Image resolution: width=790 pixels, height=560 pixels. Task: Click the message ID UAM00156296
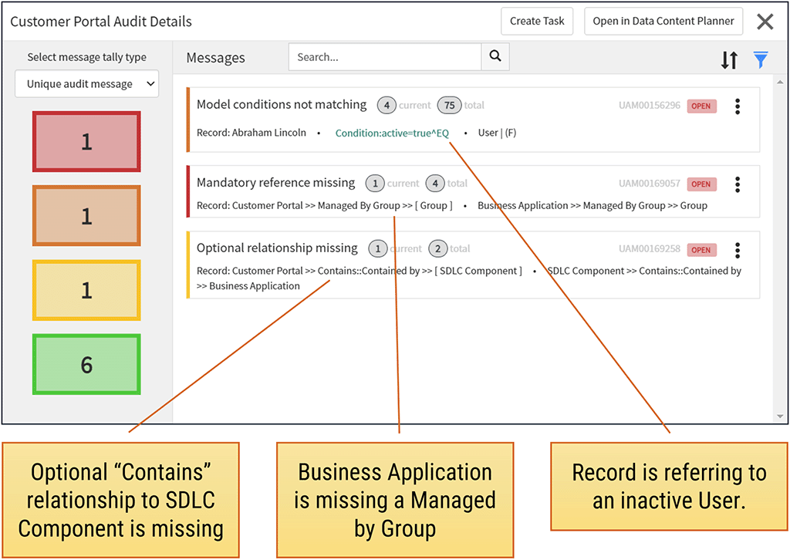tap(650, 105)
